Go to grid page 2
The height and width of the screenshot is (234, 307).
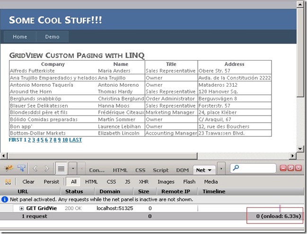(x=29, y=140)
